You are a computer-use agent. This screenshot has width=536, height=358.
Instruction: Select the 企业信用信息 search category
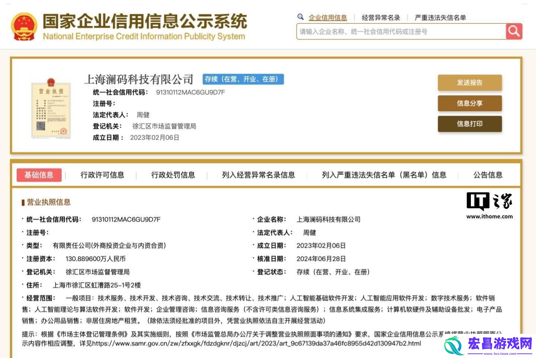point(328,18)
